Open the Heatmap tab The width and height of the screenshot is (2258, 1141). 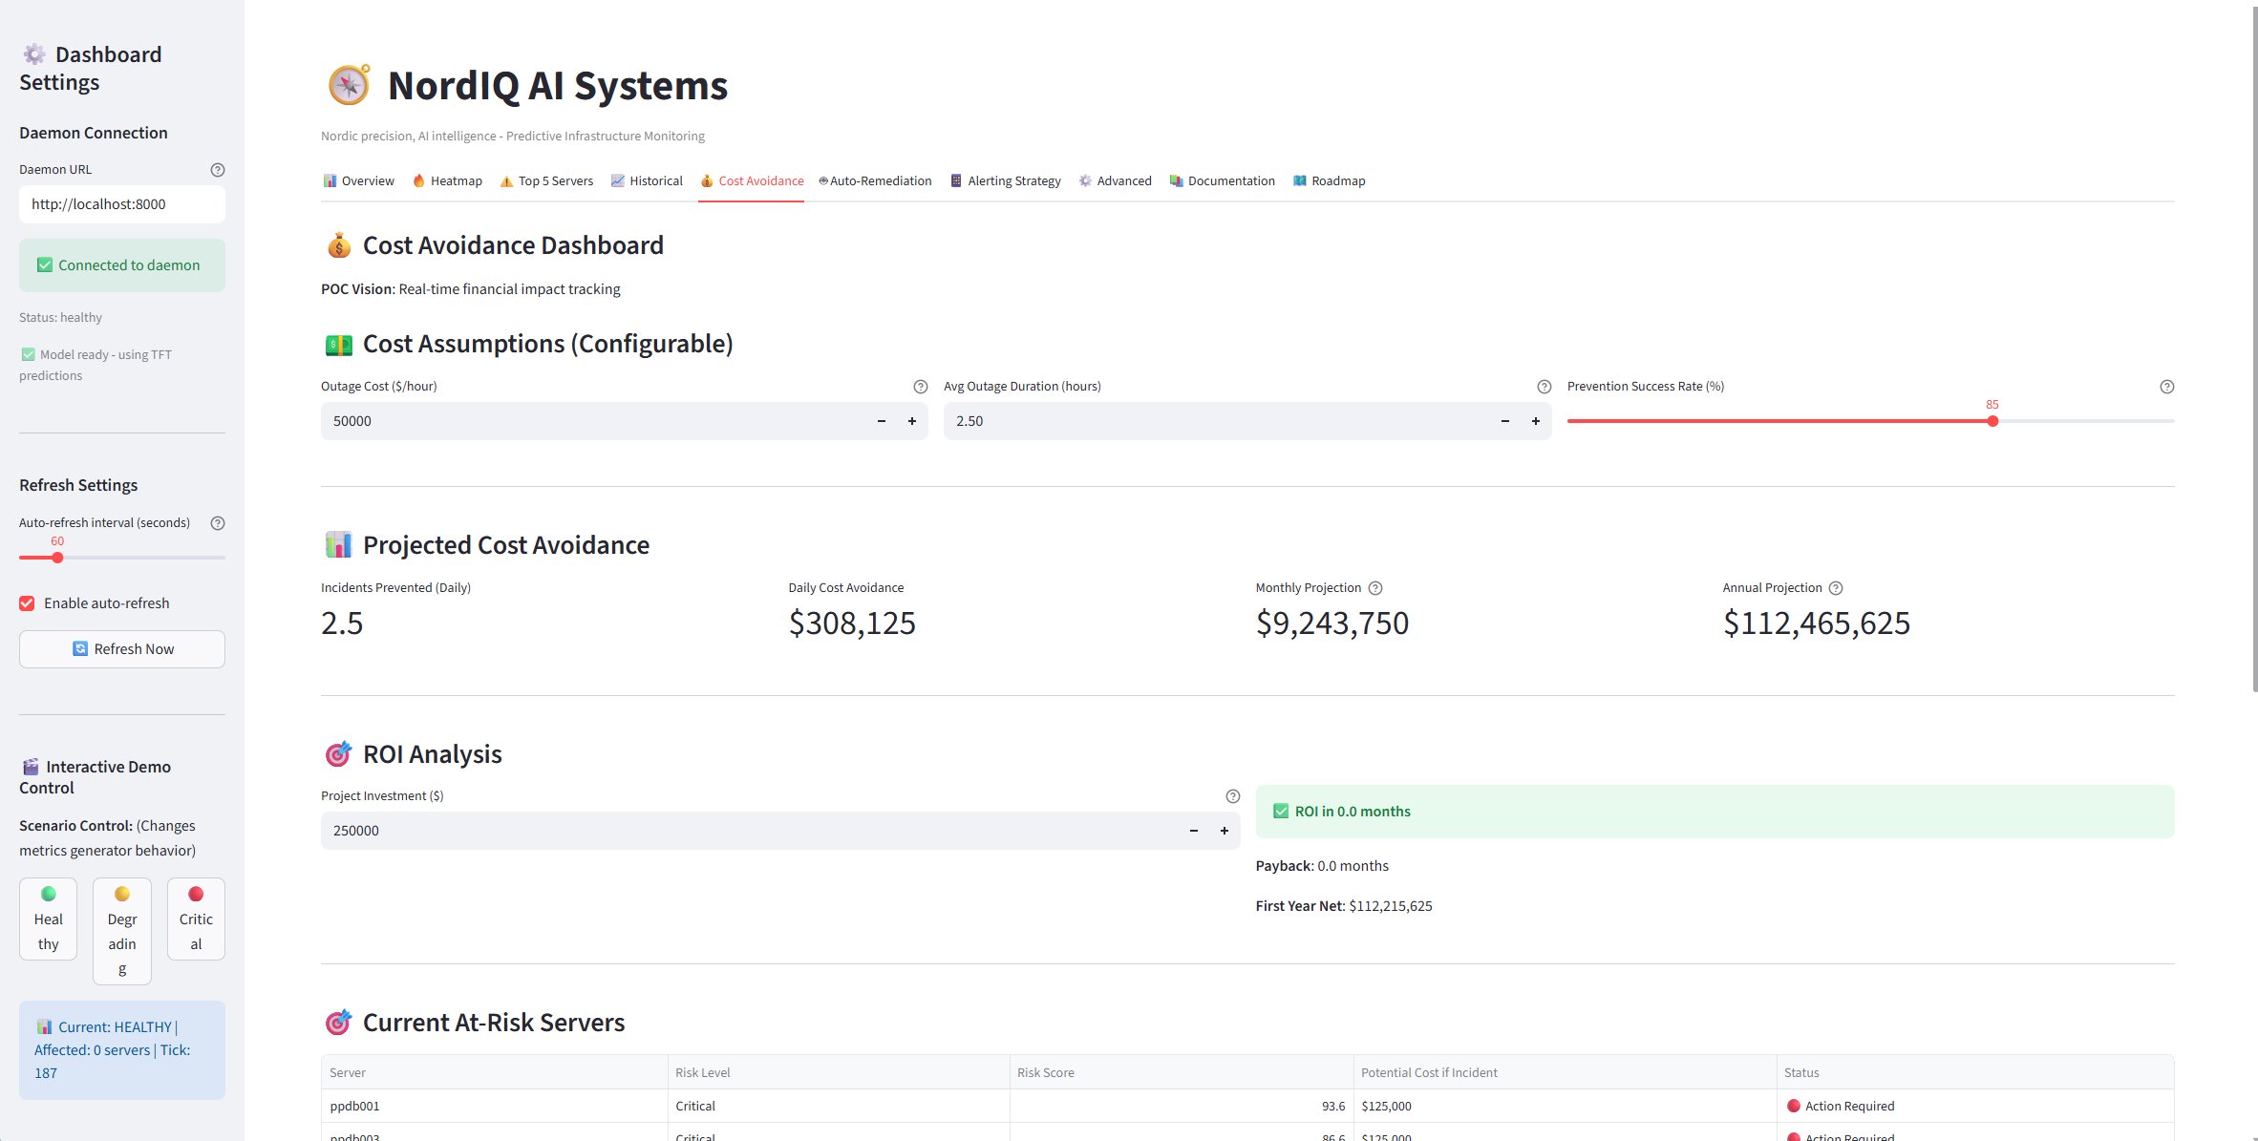[x=447, y=181]
